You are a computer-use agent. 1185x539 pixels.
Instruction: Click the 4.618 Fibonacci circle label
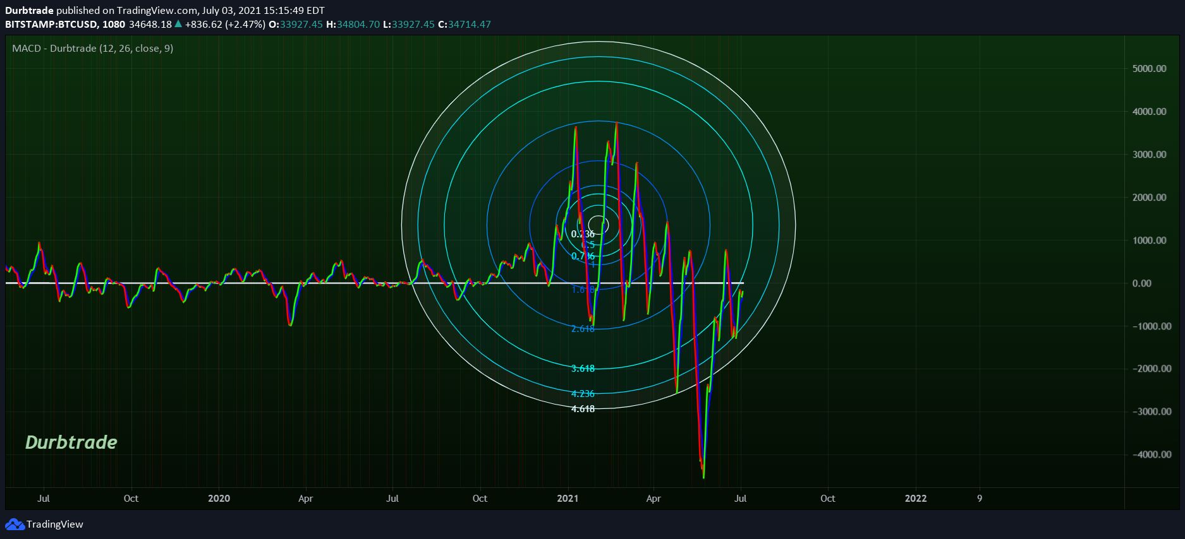[x=583, y=409]
